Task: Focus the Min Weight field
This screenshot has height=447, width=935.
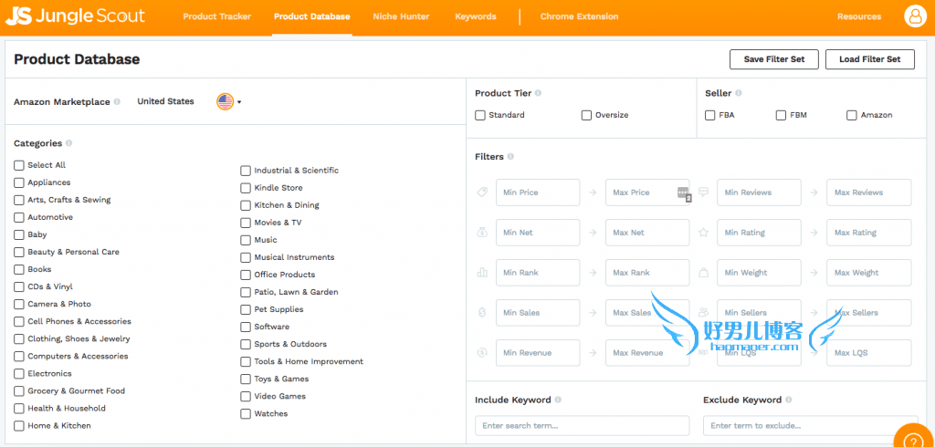Action: [x=759, y=273]
